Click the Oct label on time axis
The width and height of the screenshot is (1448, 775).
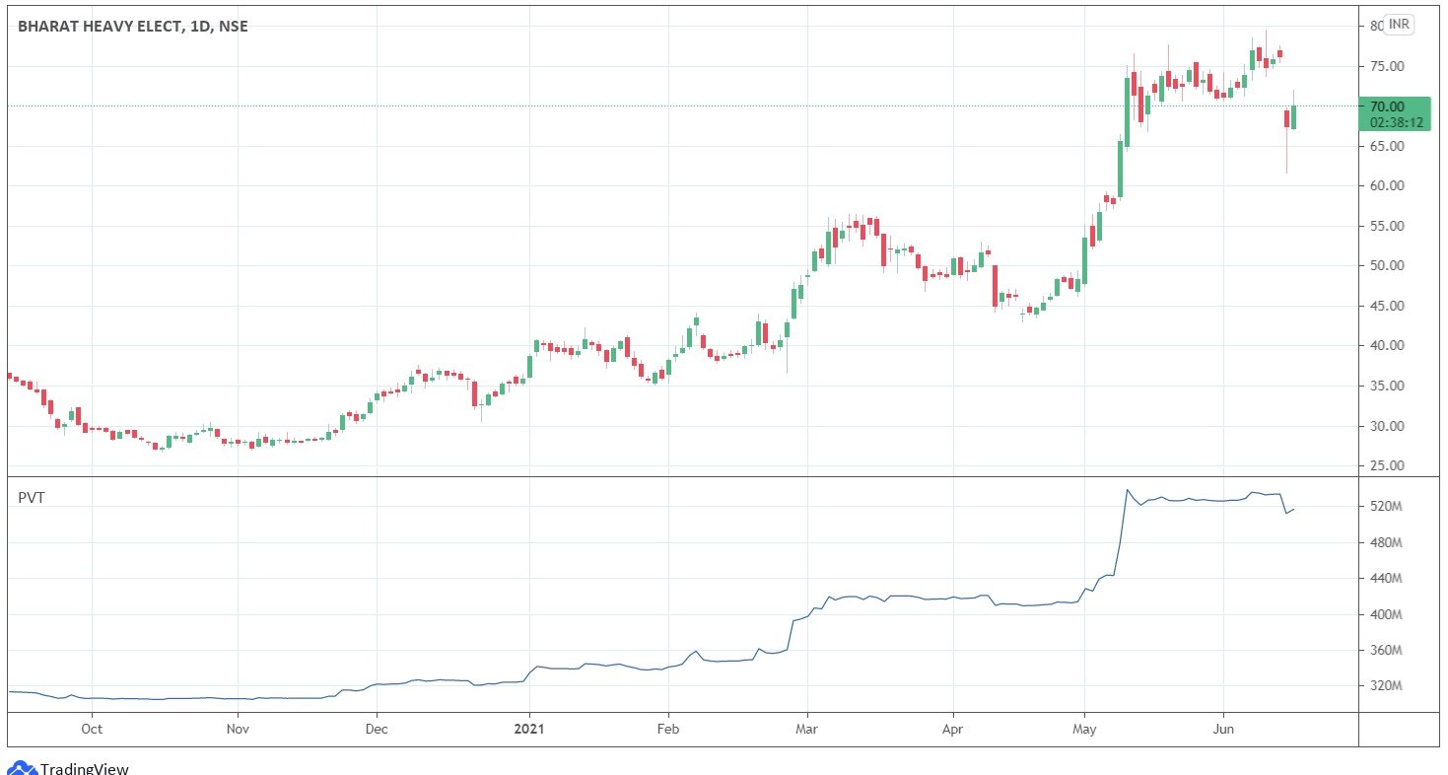pyautogui.click(x=91, y=730)
